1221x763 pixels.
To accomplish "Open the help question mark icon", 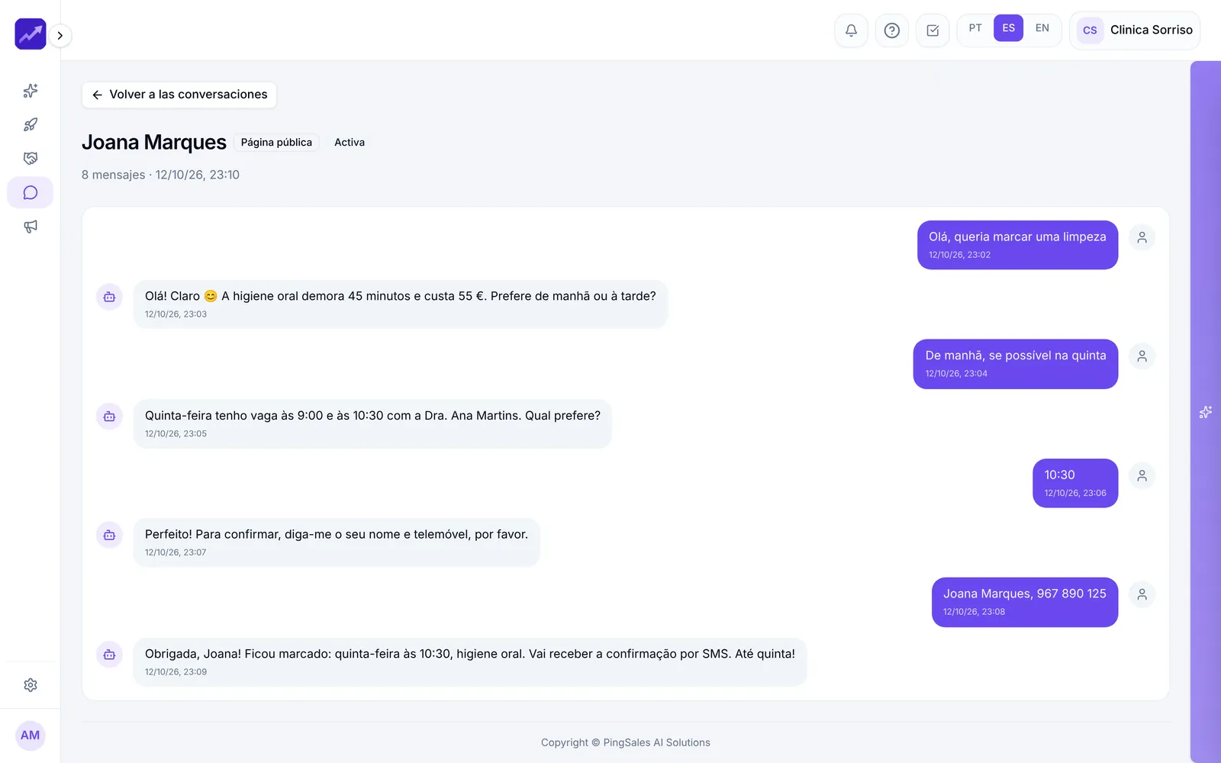I will pyautogui.click(x=891, y=31).
